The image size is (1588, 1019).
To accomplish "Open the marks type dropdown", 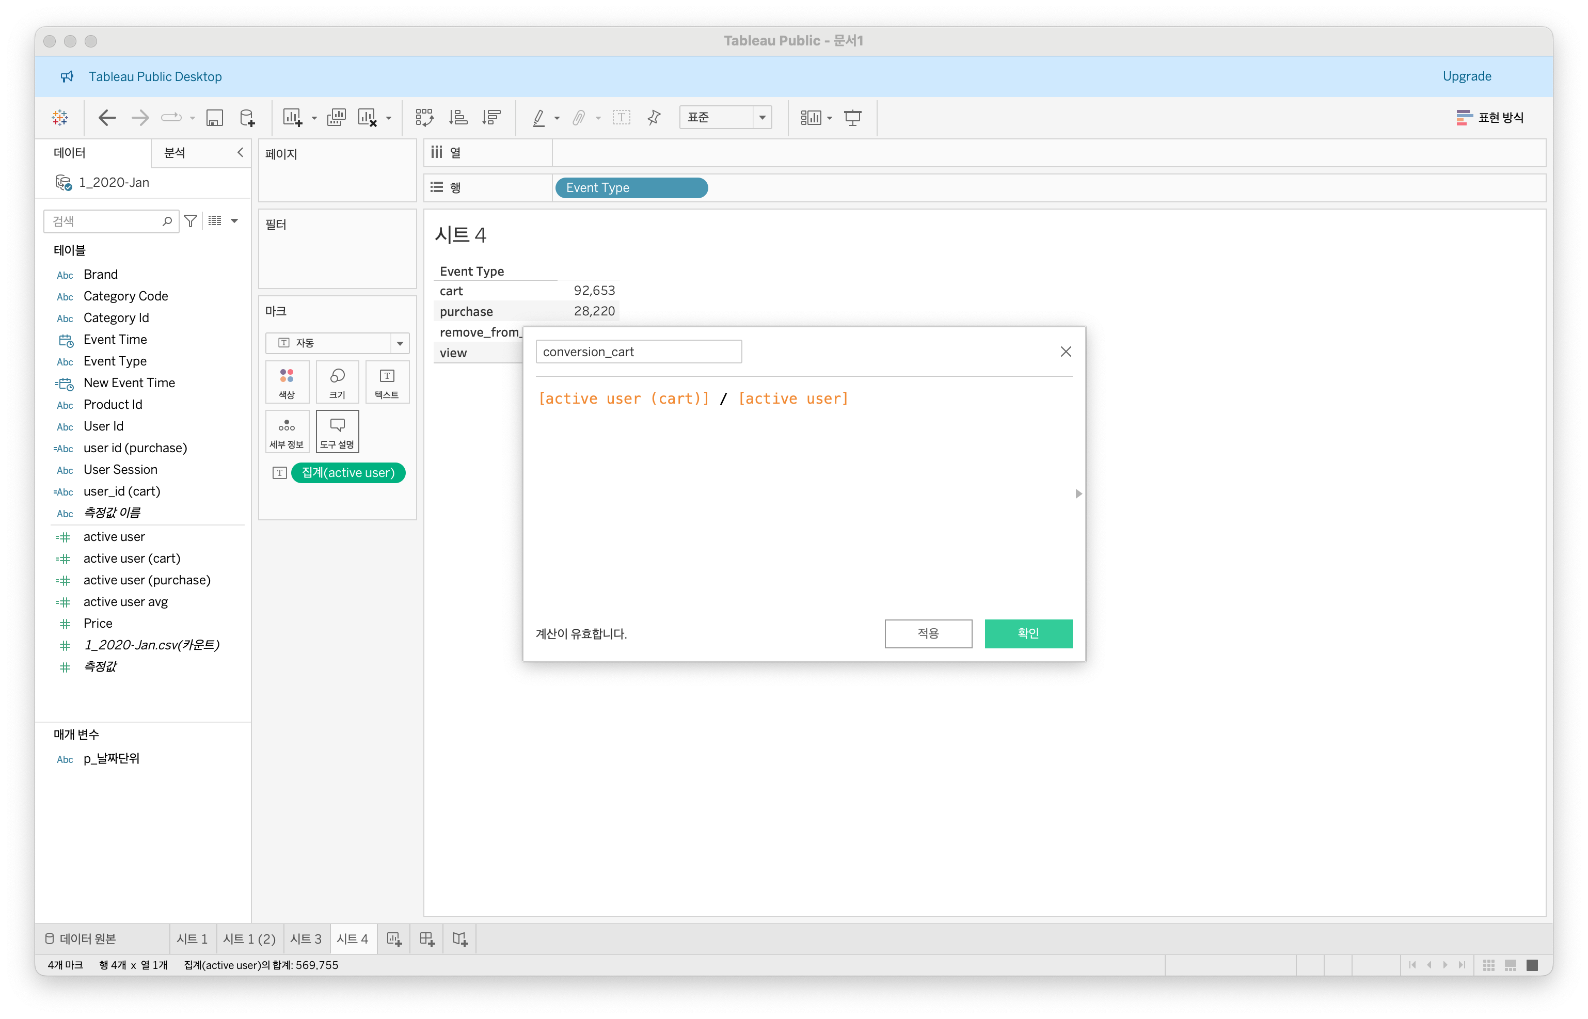I will (400, 343).
